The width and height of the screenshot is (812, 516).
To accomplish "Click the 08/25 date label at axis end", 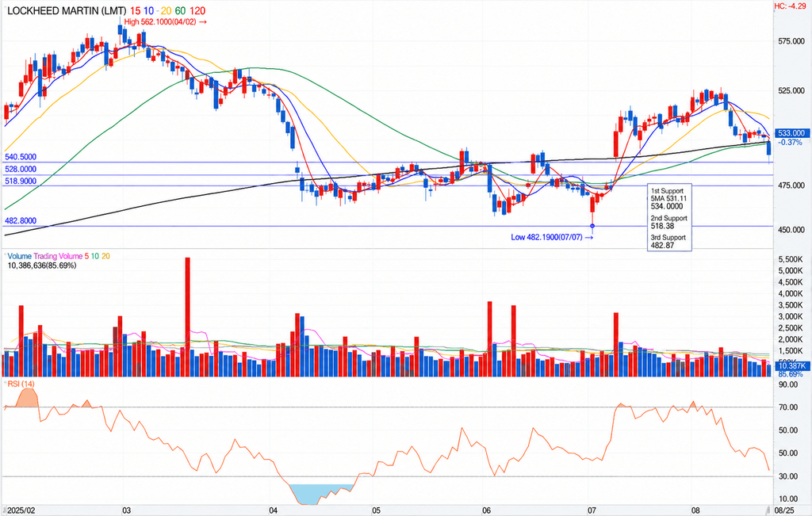I will [x=784, y=510].
